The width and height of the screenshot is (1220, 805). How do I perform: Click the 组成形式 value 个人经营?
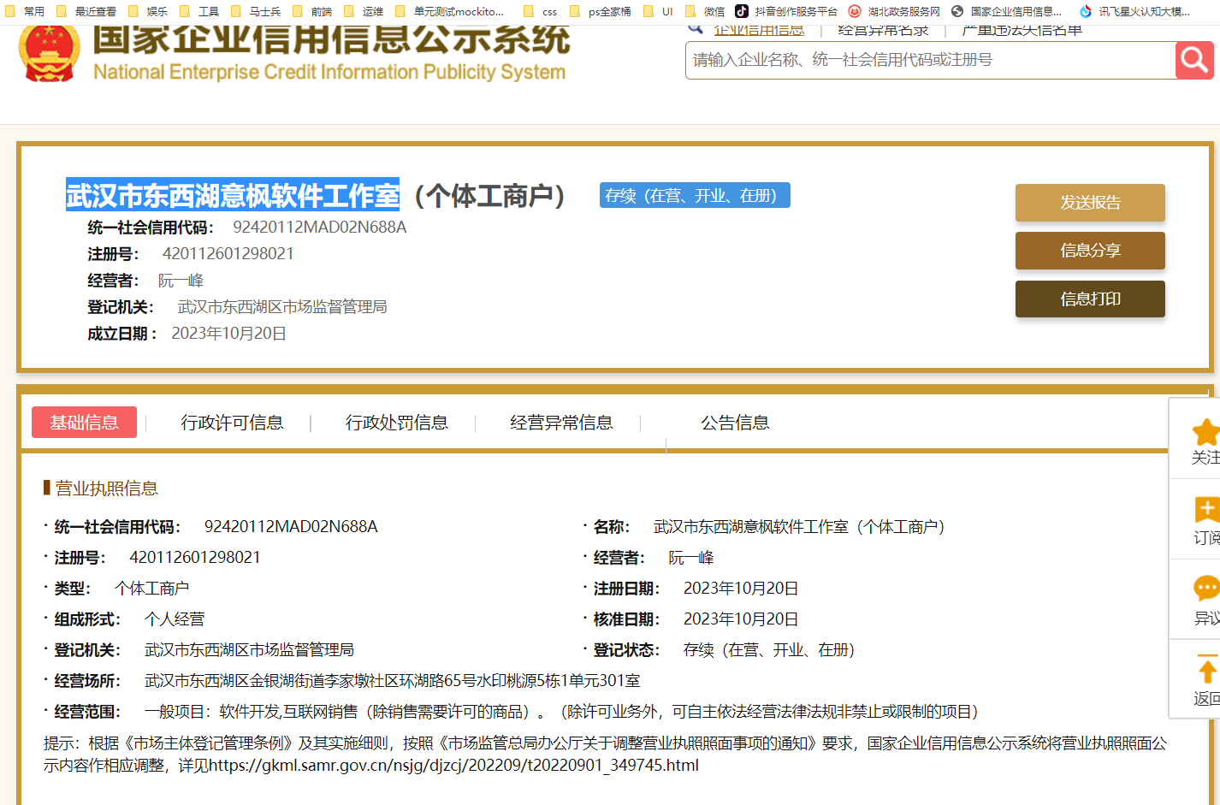[x=175, y=619]
